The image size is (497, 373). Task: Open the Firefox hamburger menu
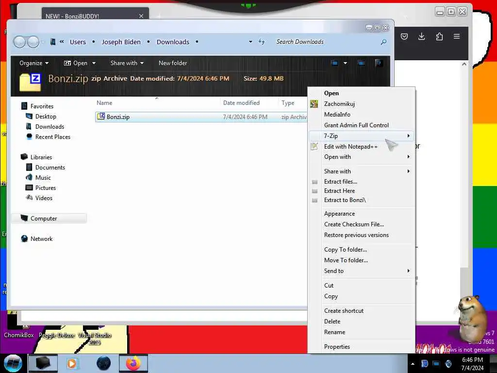tap(457, 36)
